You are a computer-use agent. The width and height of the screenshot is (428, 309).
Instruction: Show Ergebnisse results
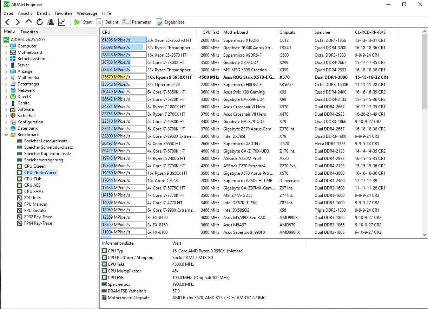click(170, 22)
